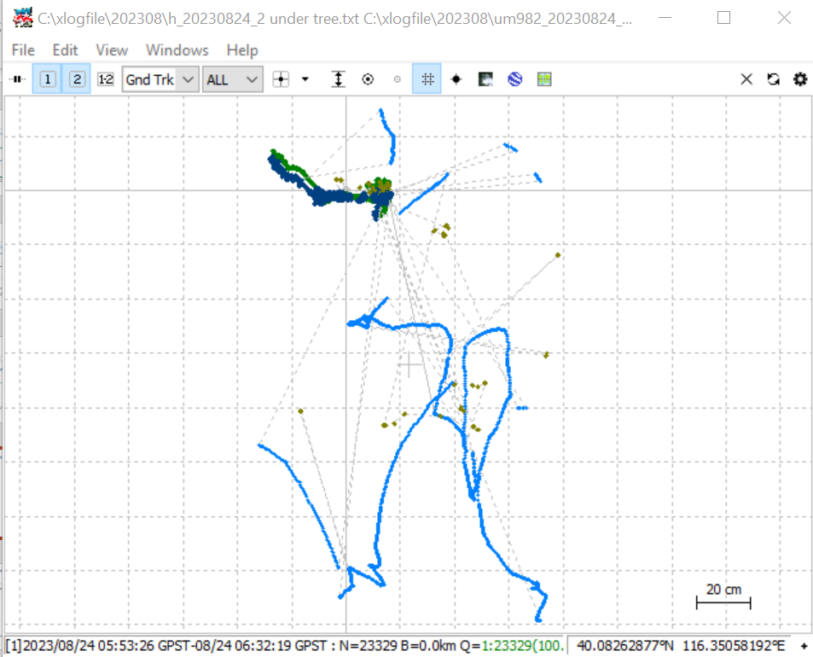813x657 pixels.
Task: Reload data with the refresh icon
Action: click(x=774, y=79)
